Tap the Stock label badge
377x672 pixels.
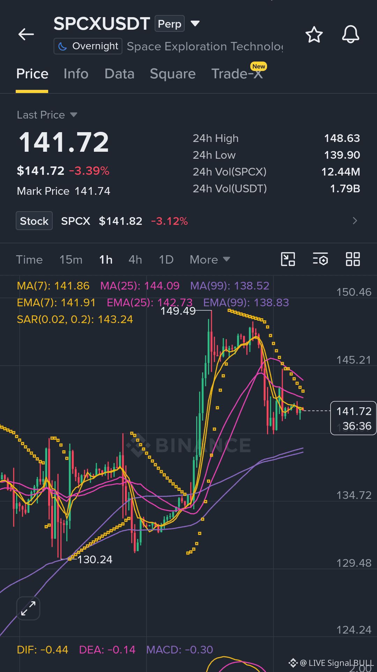[34, 221]
